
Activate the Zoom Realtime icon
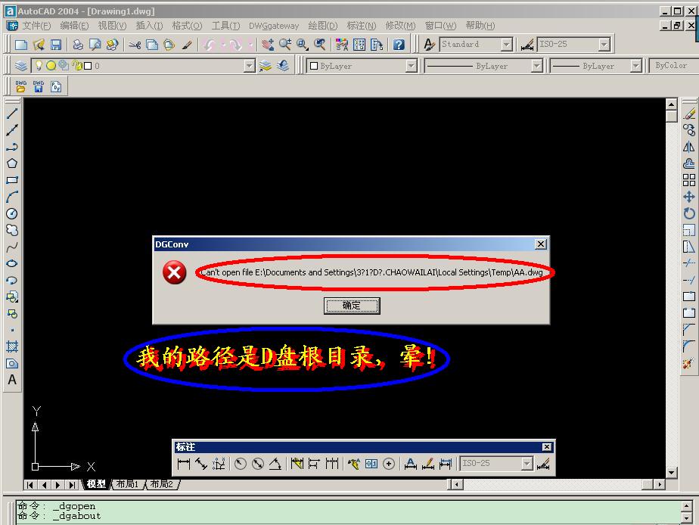(285, 45)
